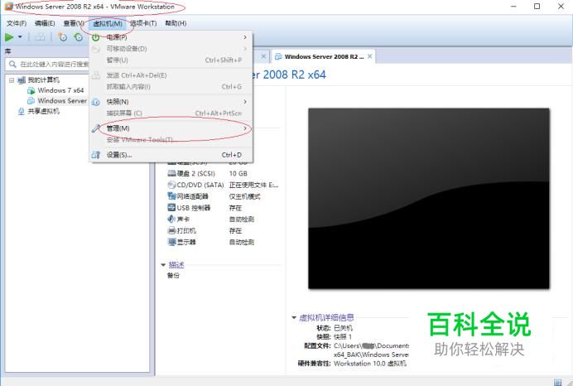573x386 pixels.
Task: Open the 文件(F) menu
Action: [17, 23]
